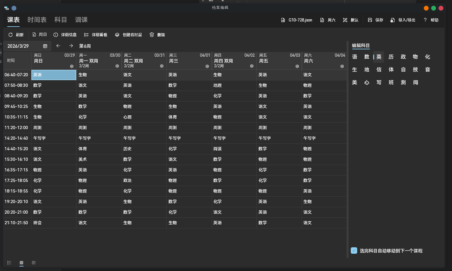Open settings gear for 周三 column
Viewport: 452px width, 271px height.
point(207,66)
